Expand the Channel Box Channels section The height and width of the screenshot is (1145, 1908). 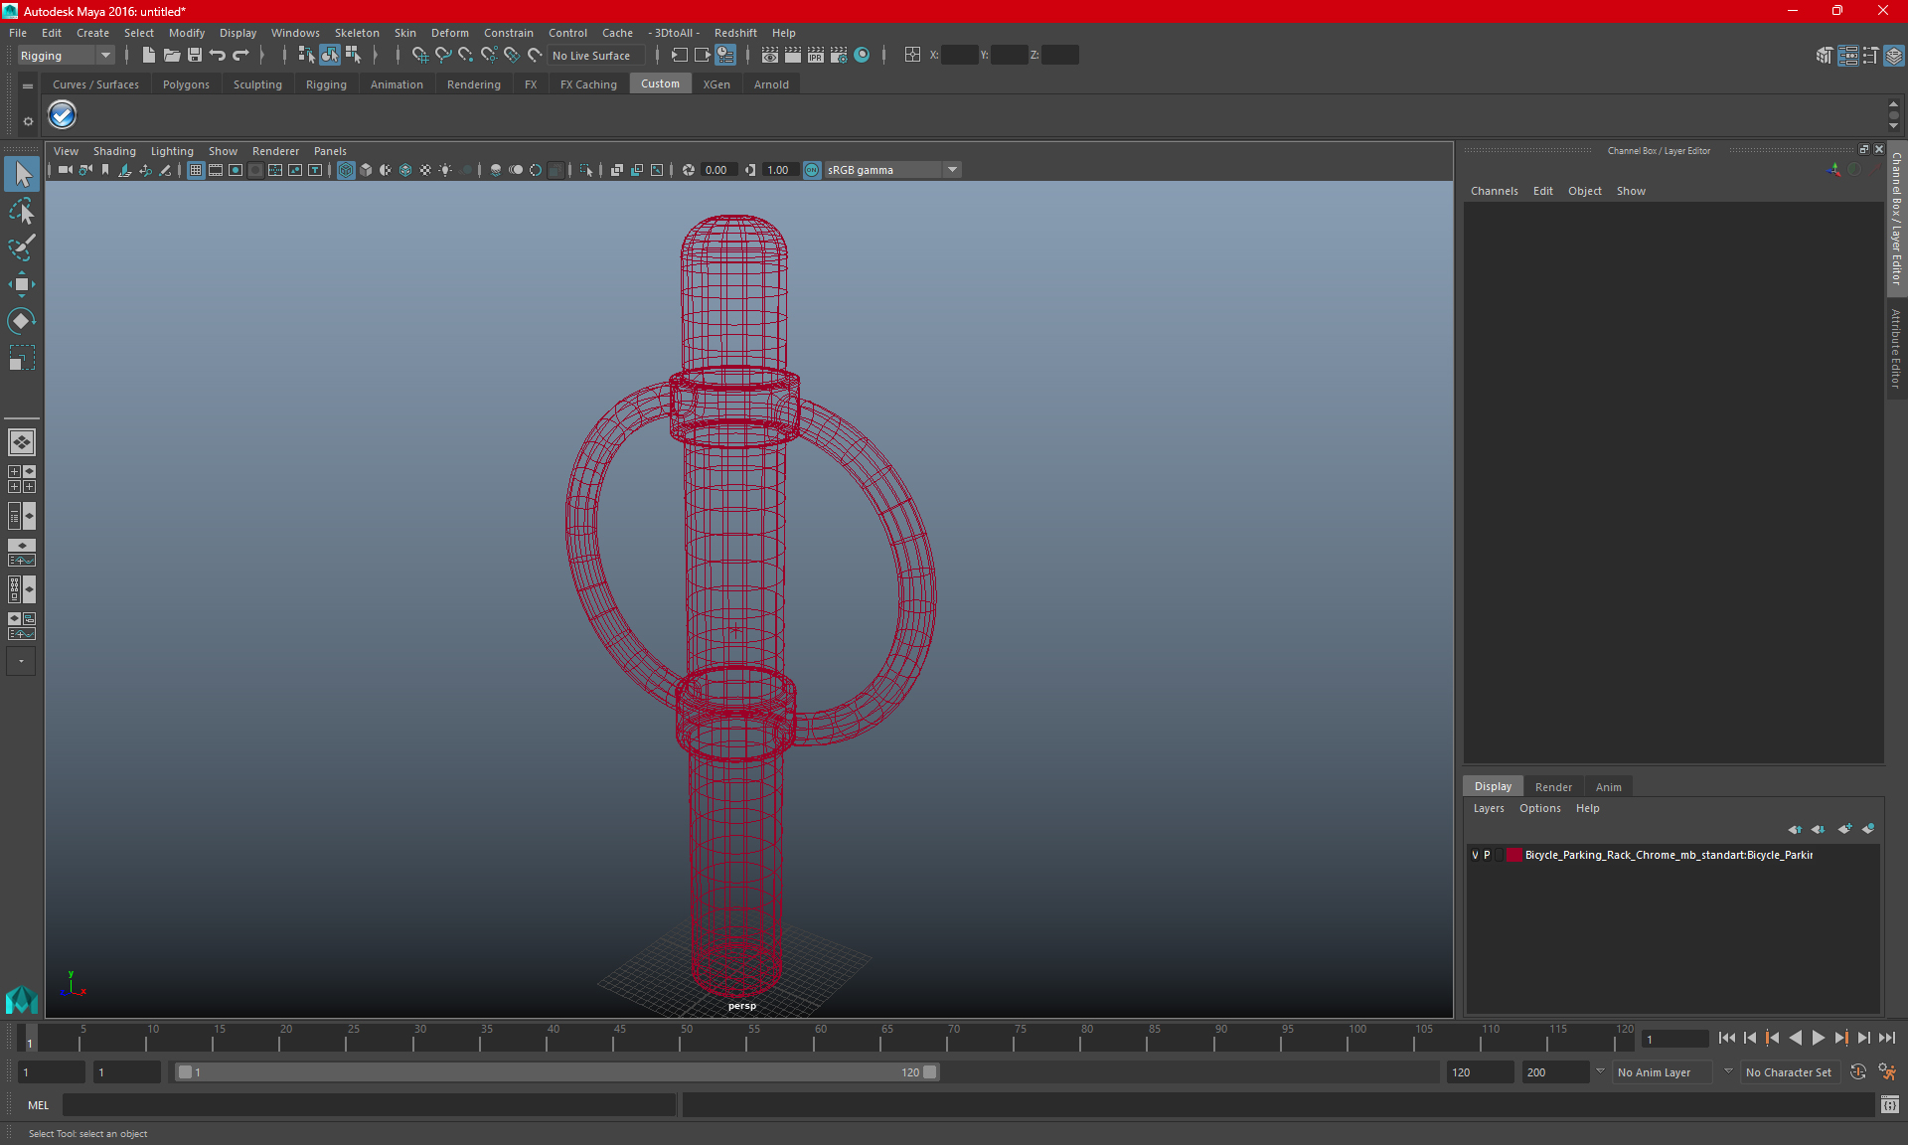click(x=1494, y=191)
